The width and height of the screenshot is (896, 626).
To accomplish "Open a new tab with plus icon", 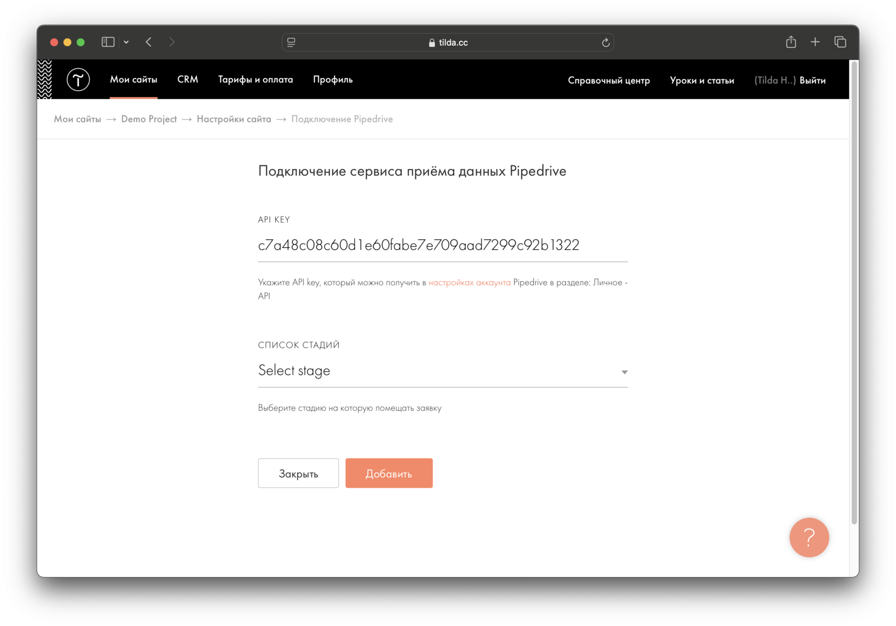I will pyautogui.click(x=815, y=42).
